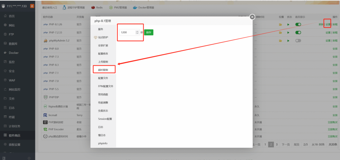Increase the timeout value with the up arrow
The image size is (340, 160).
pyautogui.click(x=137, y=32)
